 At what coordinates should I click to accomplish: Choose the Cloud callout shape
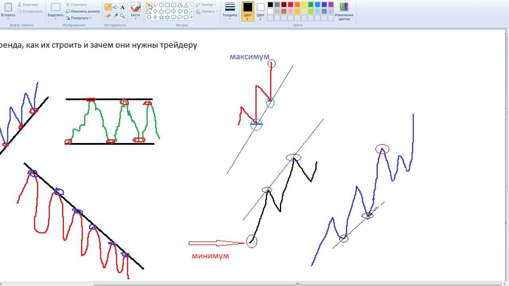tap(186, 17)
